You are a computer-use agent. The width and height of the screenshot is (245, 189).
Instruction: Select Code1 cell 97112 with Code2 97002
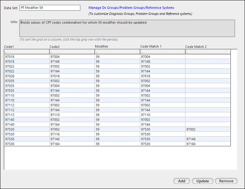coord(27,105)
